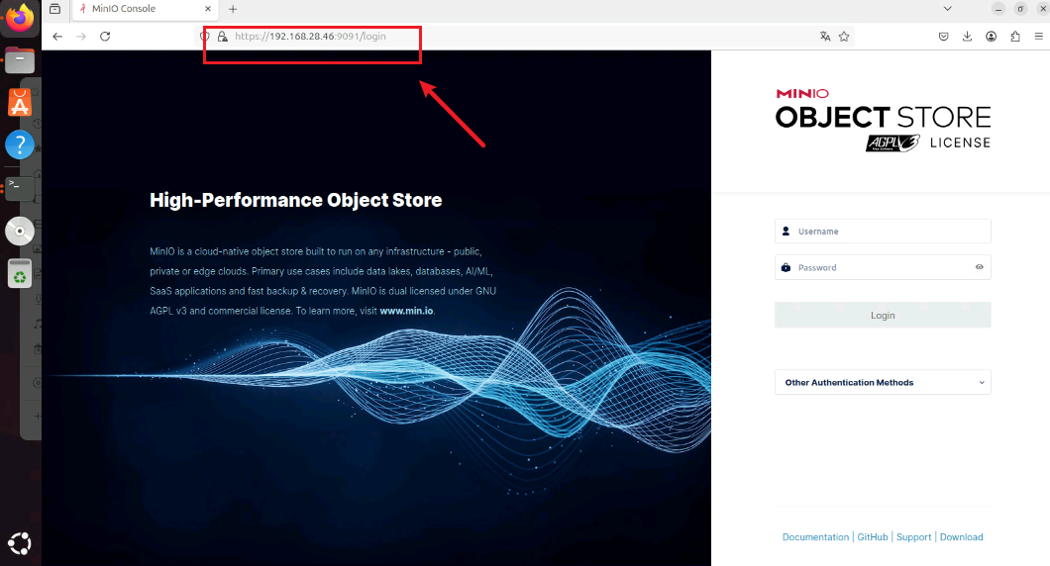Click the site security padlock icon

click(x=222, y=37)
